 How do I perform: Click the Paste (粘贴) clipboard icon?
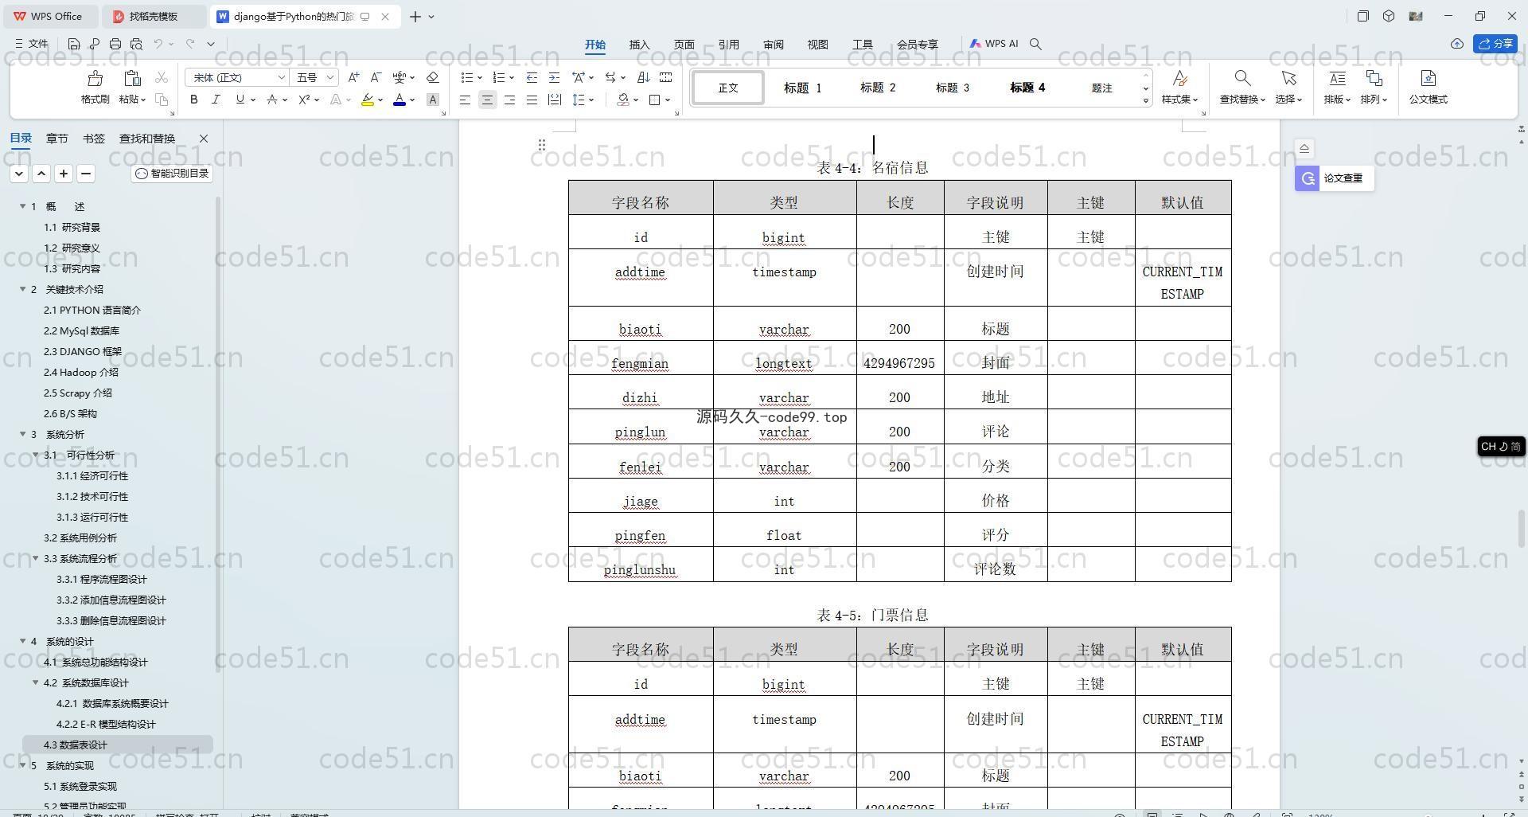point(132,78)
